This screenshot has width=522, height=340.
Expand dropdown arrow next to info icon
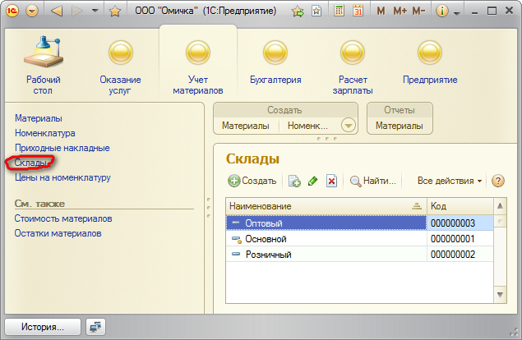457,13
